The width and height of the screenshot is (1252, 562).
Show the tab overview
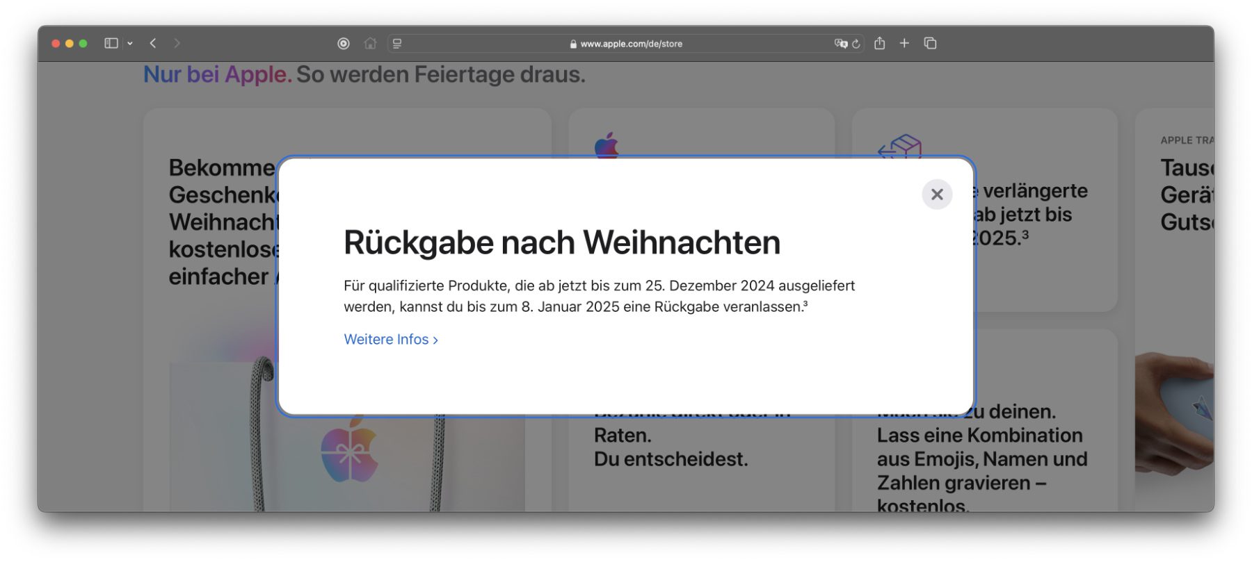coord(930,43)
